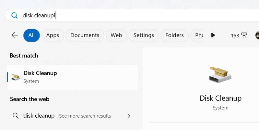Click the profile avatar at top right
Screen dimensions: 259x130
[257, 35]
